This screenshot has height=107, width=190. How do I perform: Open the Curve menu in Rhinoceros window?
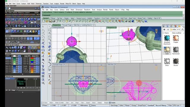tap(56, 10)
